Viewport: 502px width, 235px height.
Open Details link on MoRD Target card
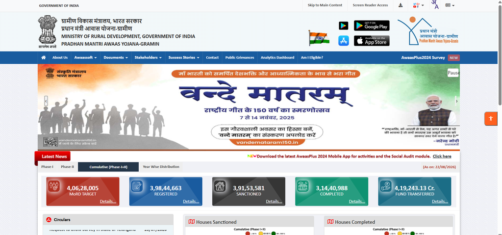click(108, 201)
